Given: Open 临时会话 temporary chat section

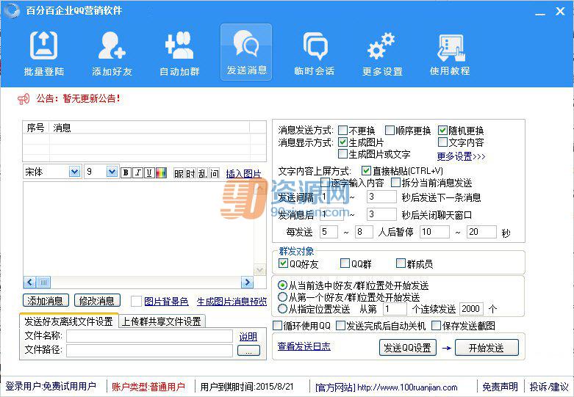Looking at the screenshot, I should pyautogui.click(x=315, y=53).
